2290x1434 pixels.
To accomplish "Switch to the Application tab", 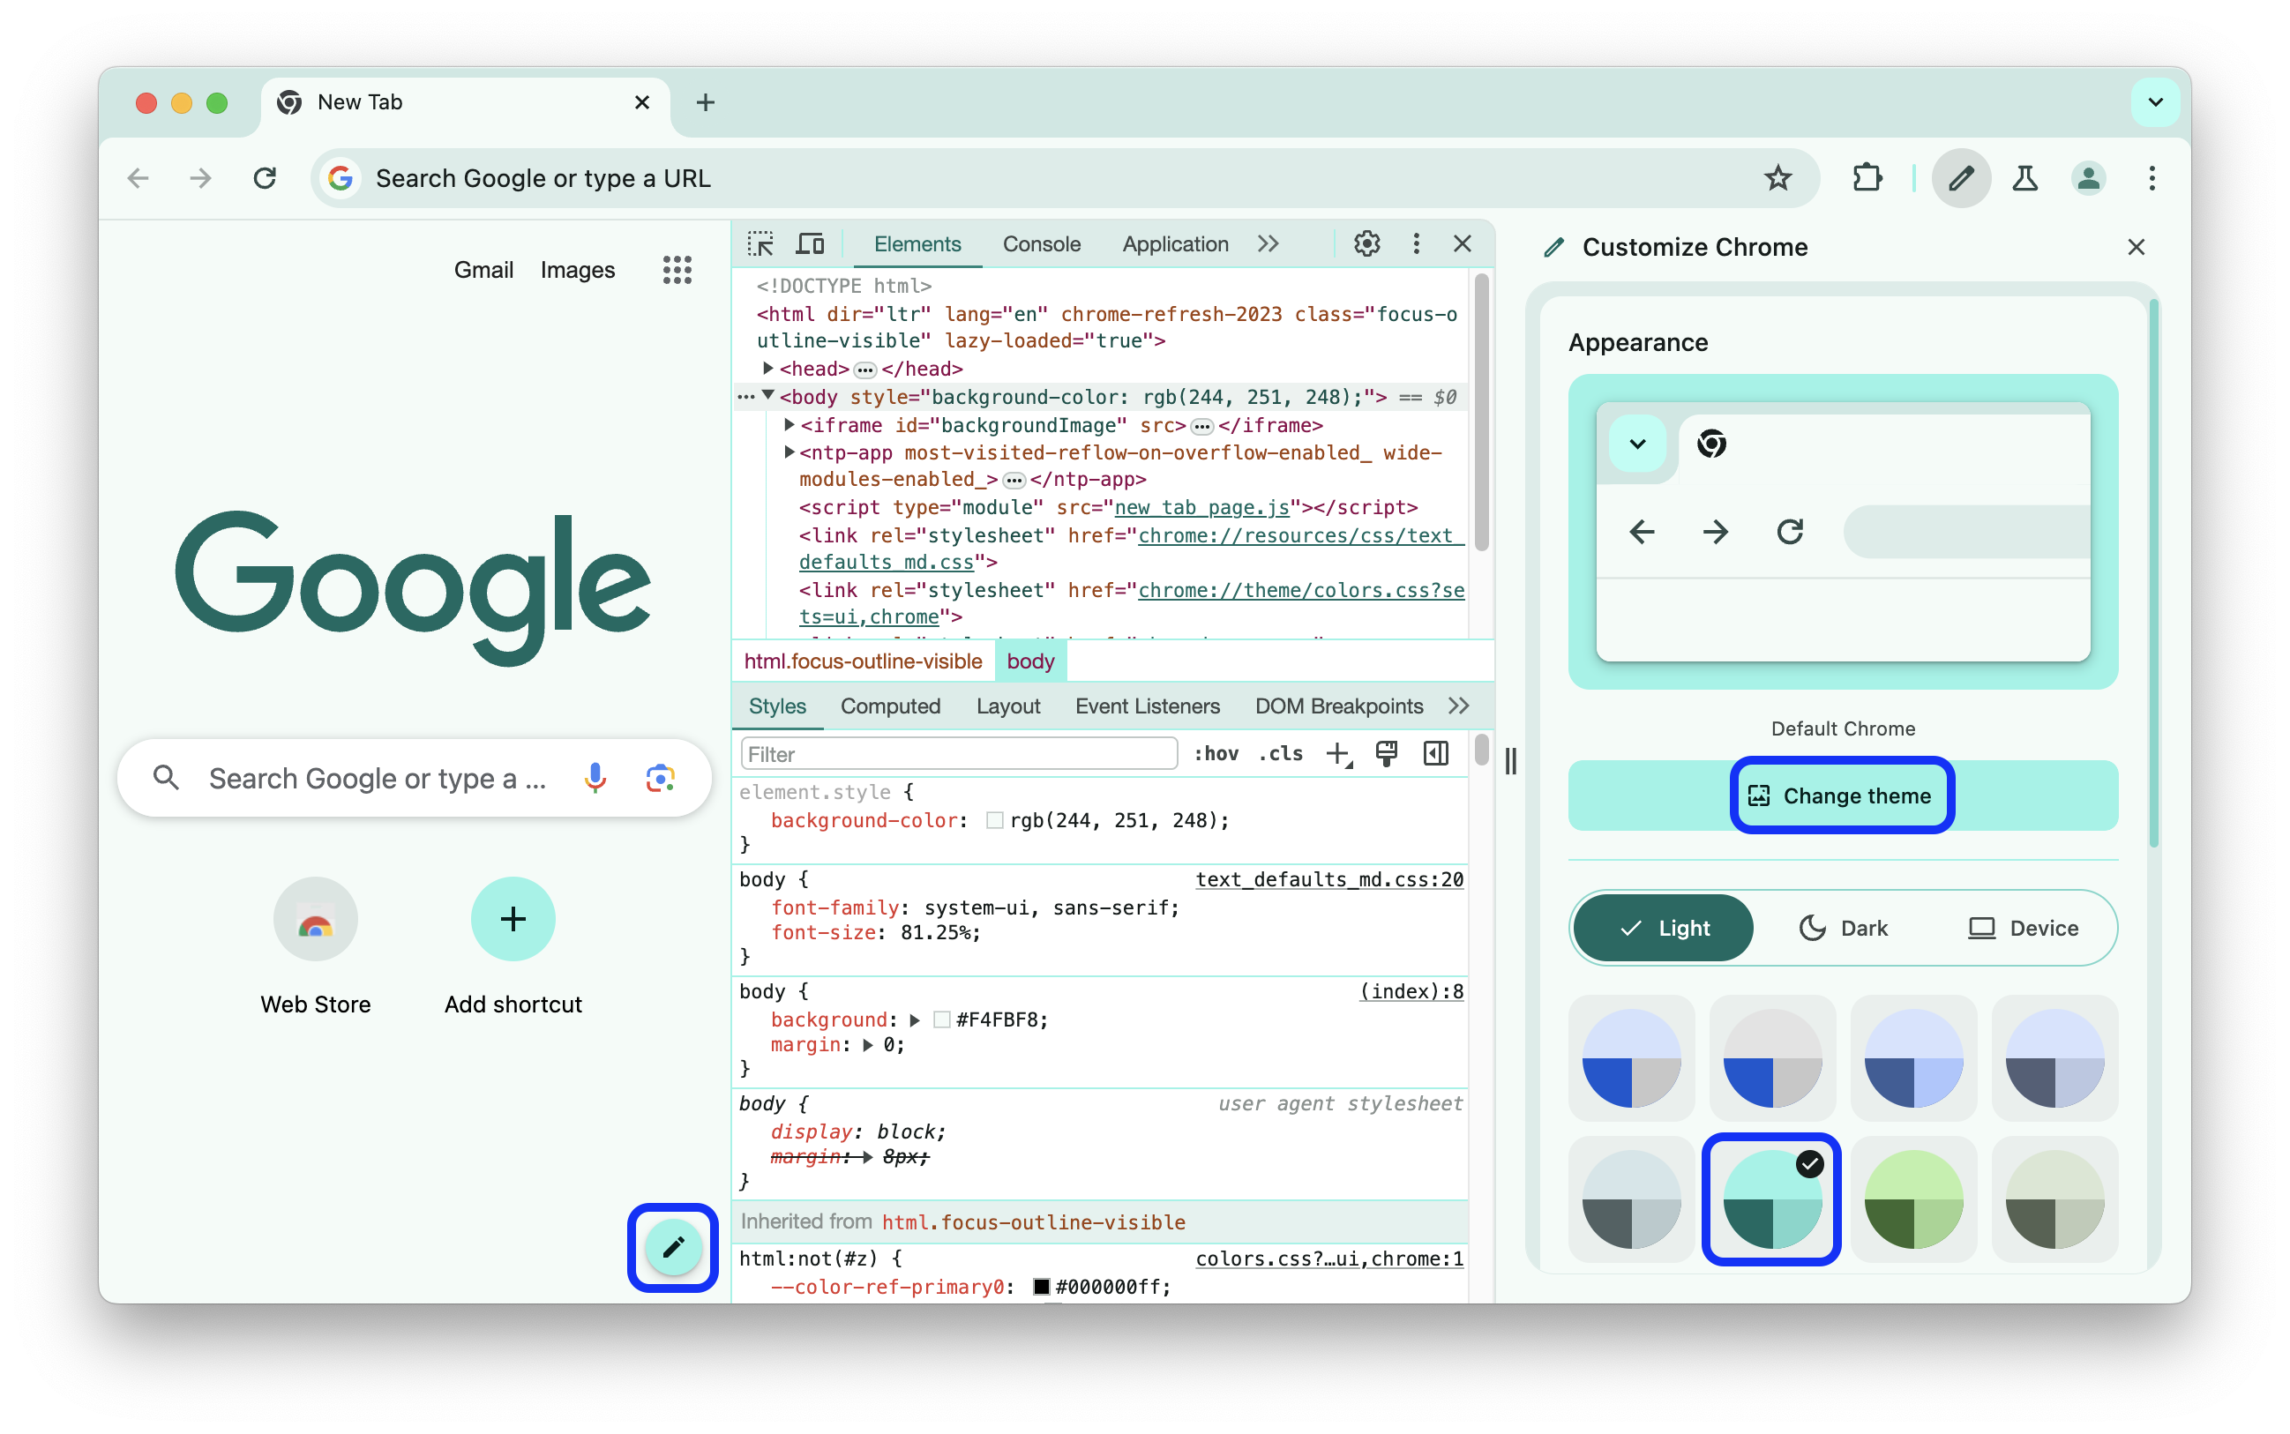I will (x=1175, y=244).
